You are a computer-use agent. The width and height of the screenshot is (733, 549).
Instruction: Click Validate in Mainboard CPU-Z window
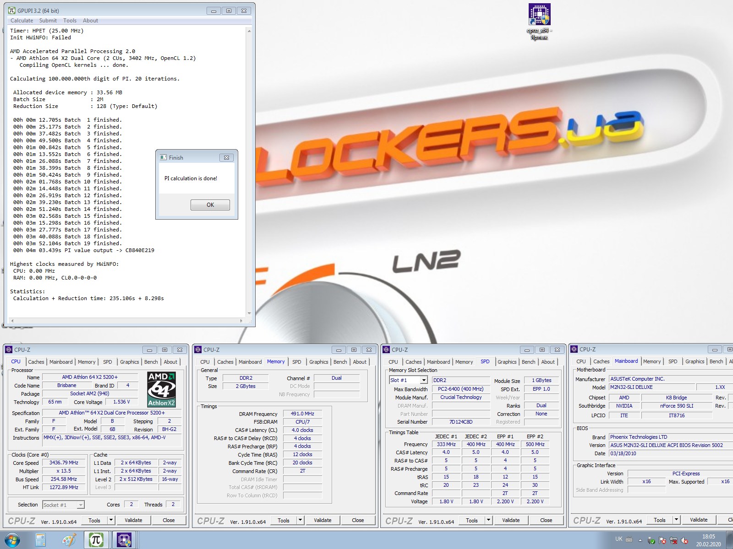click(x=699, y=520)
